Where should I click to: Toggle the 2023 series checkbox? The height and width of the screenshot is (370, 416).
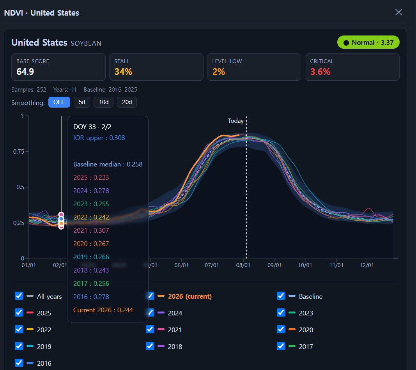[281, 313]
